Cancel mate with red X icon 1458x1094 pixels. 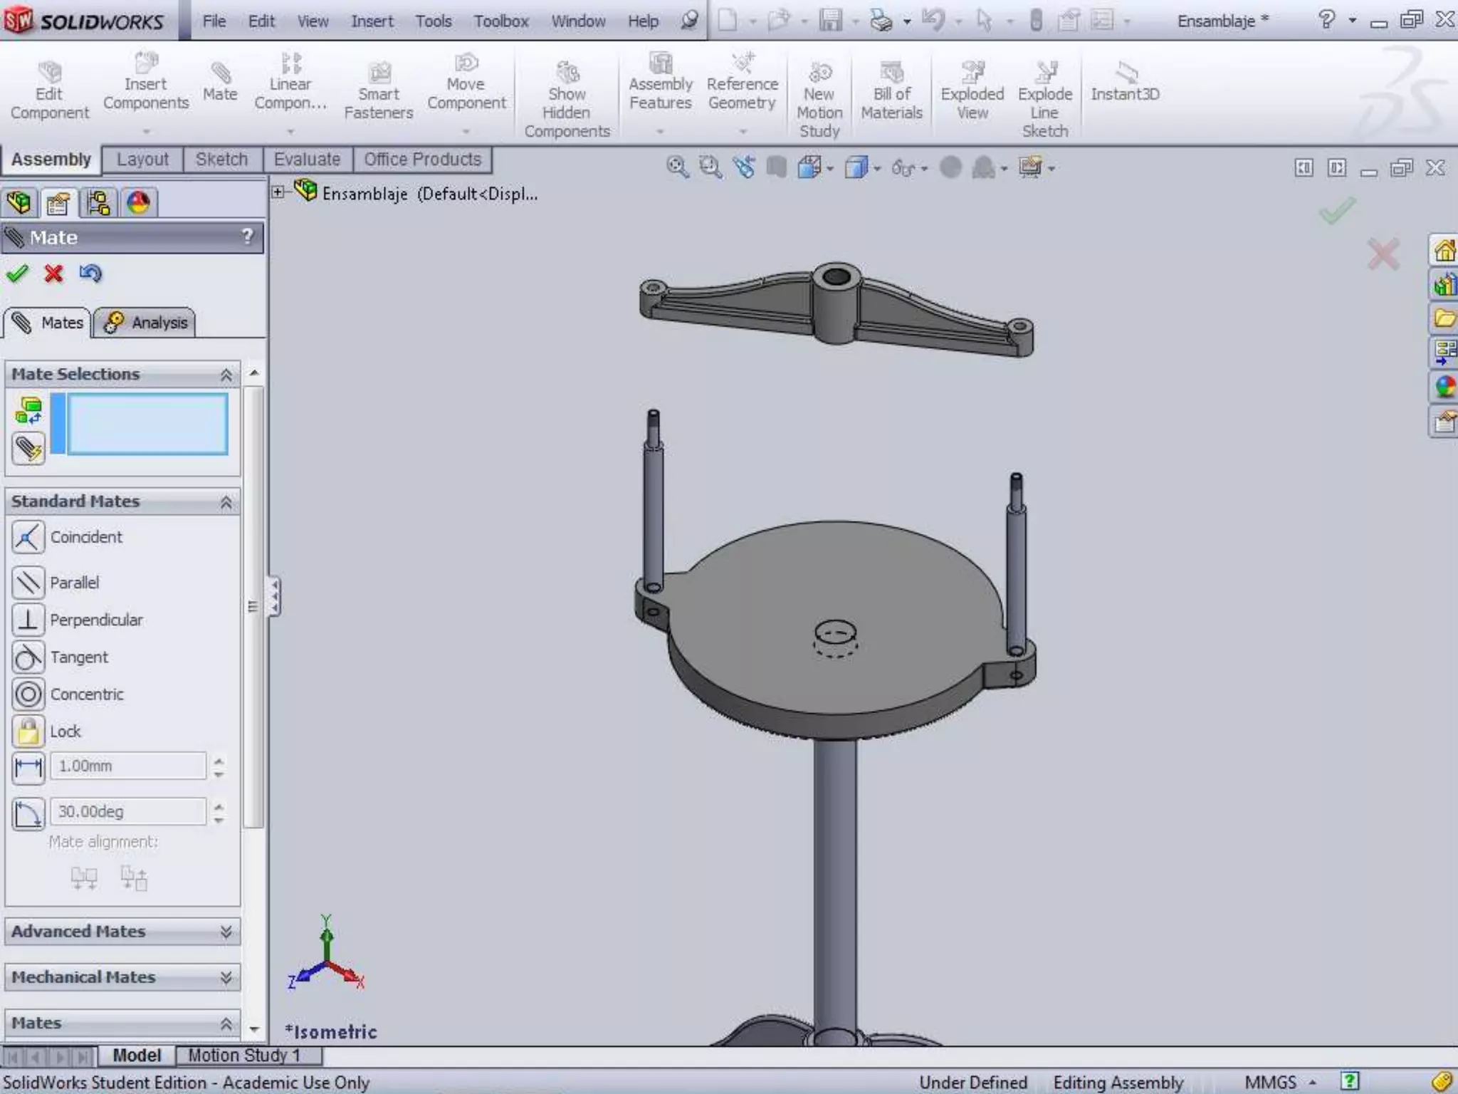coord(53,273)
